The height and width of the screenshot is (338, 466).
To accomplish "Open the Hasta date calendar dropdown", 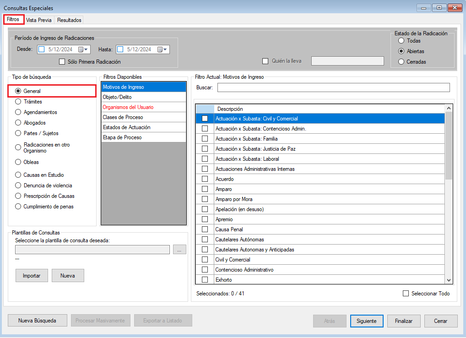I will tap(163, 49).
